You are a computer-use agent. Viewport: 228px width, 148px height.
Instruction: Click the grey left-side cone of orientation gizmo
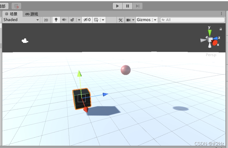coord(203,40)
